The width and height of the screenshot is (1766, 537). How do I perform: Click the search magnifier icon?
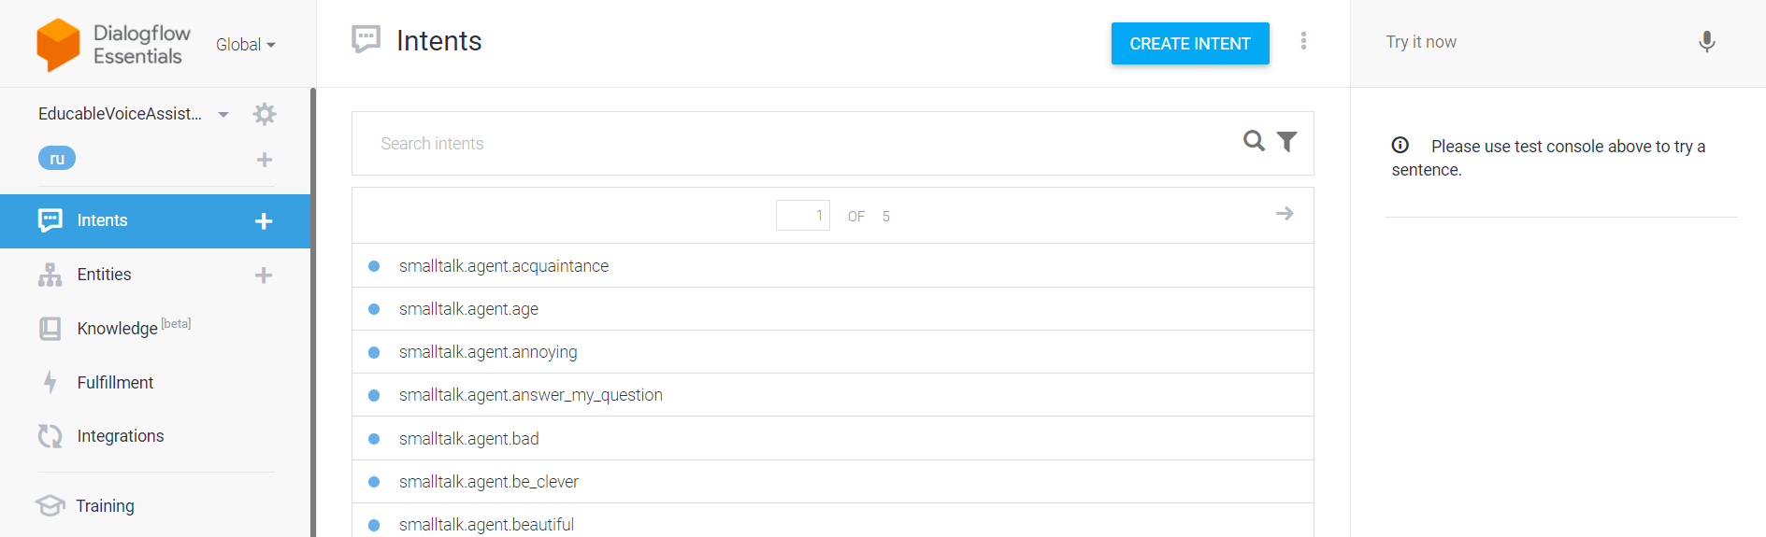pyautogui.click(x=1254, y=141)
